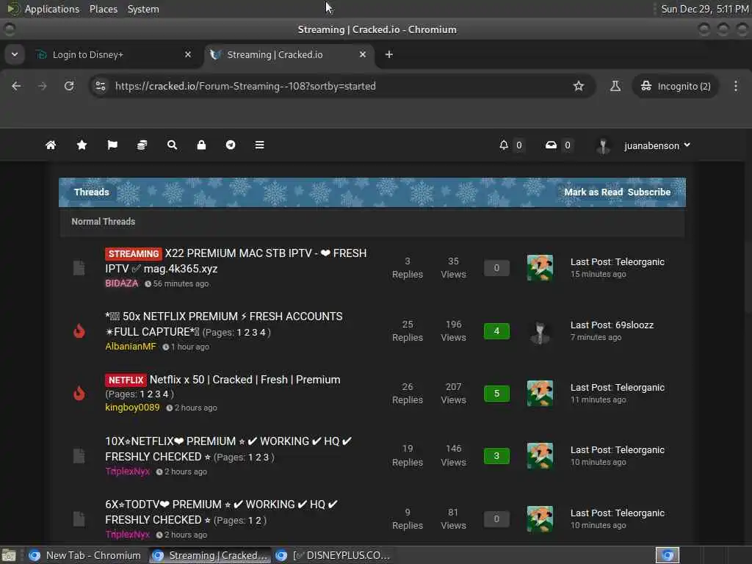Open TriplexNyx profile under 10X NETFLIX thread
Viewport: 752px width, 564px height.
[x=128, y=471]
